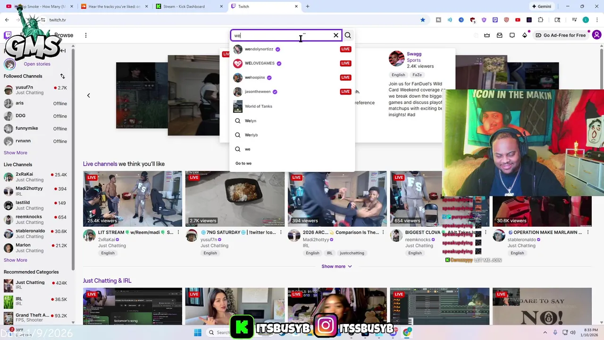Viewport: 604px width, 340px height.
Task: Open the three-dot more menu beside Browse
Action: [x=86, y=35]
